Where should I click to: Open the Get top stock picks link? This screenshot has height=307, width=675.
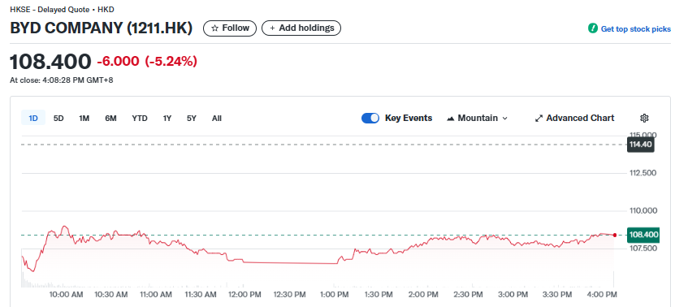[x=635, y=29]
